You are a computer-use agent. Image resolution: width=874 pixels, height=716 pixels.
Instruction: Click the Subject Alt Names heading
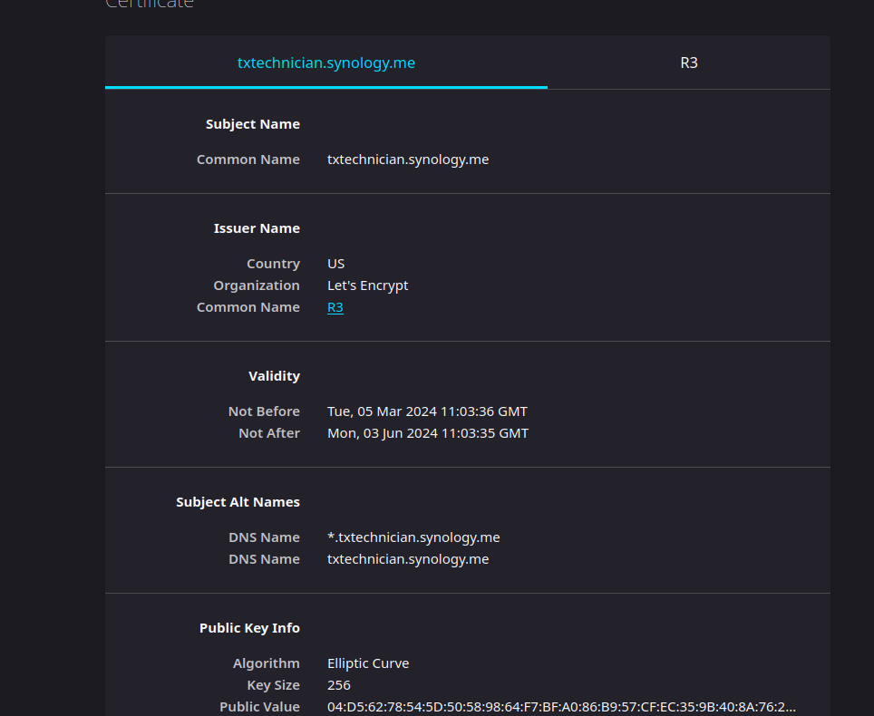(238, 502)
